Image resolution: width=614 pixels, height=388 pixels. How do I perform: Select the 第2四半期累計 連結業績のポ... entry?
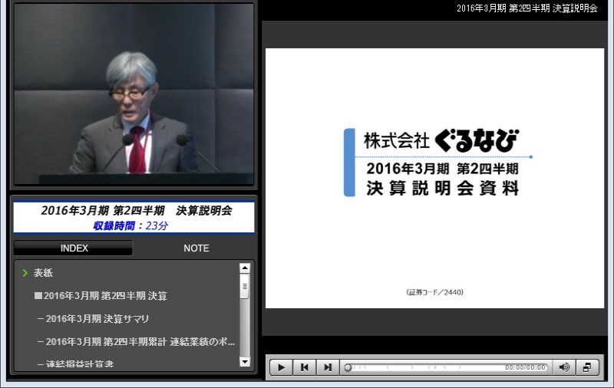coord(137,342)
